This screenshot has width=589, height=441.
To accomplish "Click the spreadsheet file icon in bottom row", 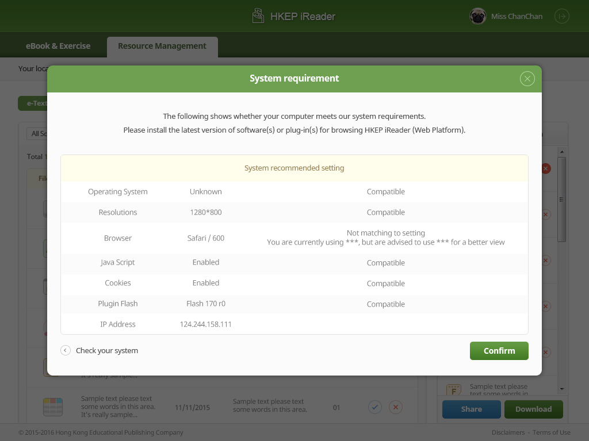I will [52, 407].
